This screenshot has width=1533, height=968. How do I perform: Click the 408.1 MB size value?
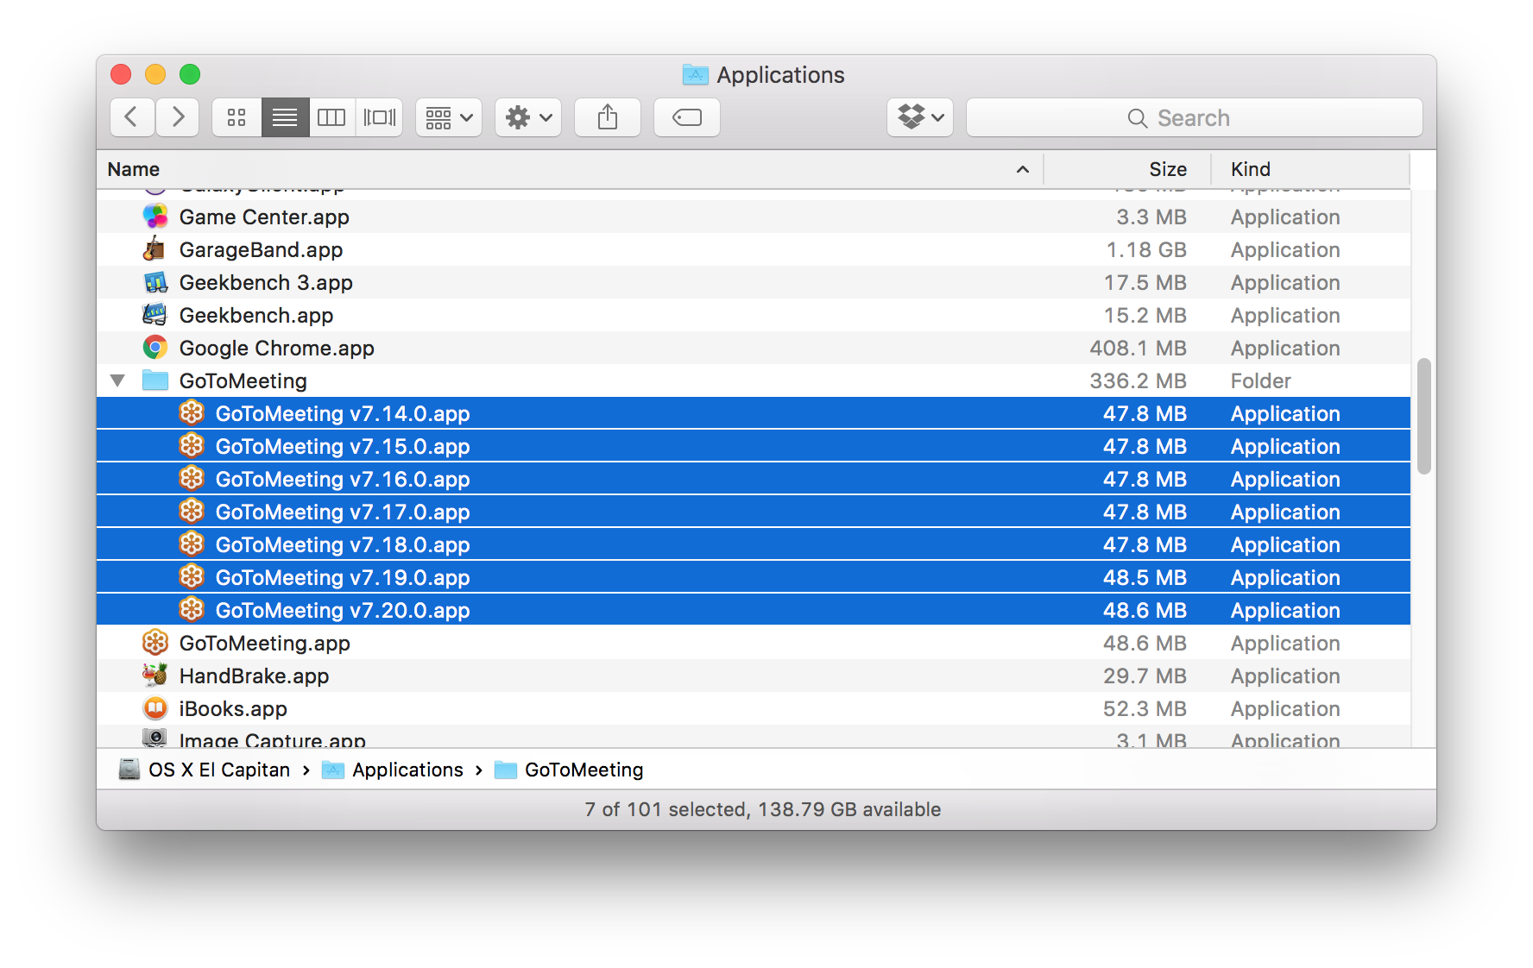[1138, 348]
